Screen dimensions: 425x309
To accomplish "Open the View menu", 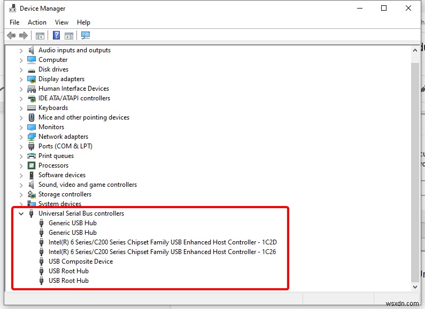I will [x=61, y=22].
